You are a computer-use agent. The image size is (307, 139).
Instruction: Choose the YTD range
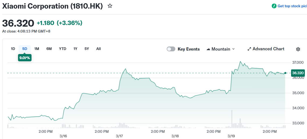tap(63, 49)
